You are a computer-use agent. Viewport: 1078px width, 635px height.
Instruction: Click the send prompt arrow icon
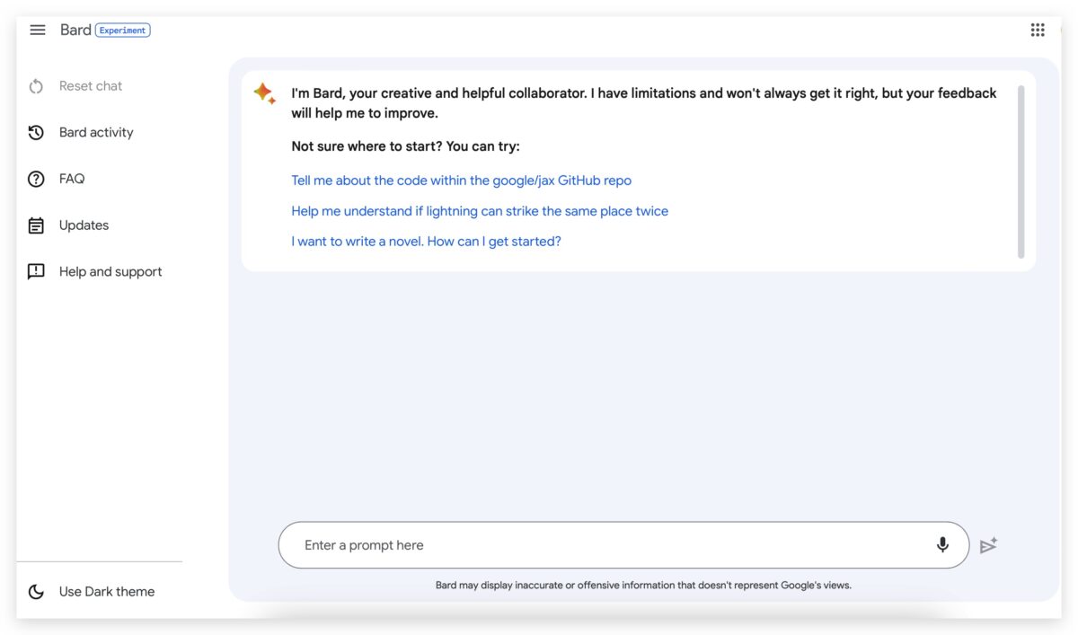(988, 545)
